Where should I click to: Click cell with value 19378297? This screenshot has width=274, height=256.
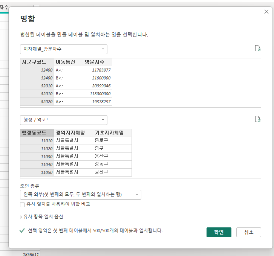tap(98, 102)
